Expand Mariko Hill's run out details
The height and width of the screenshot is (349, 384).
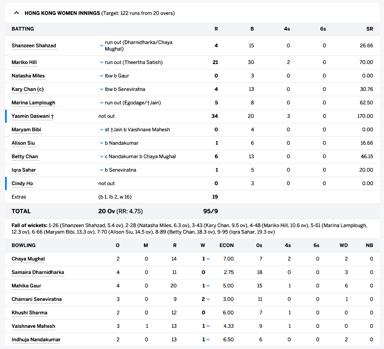[101, 62]
